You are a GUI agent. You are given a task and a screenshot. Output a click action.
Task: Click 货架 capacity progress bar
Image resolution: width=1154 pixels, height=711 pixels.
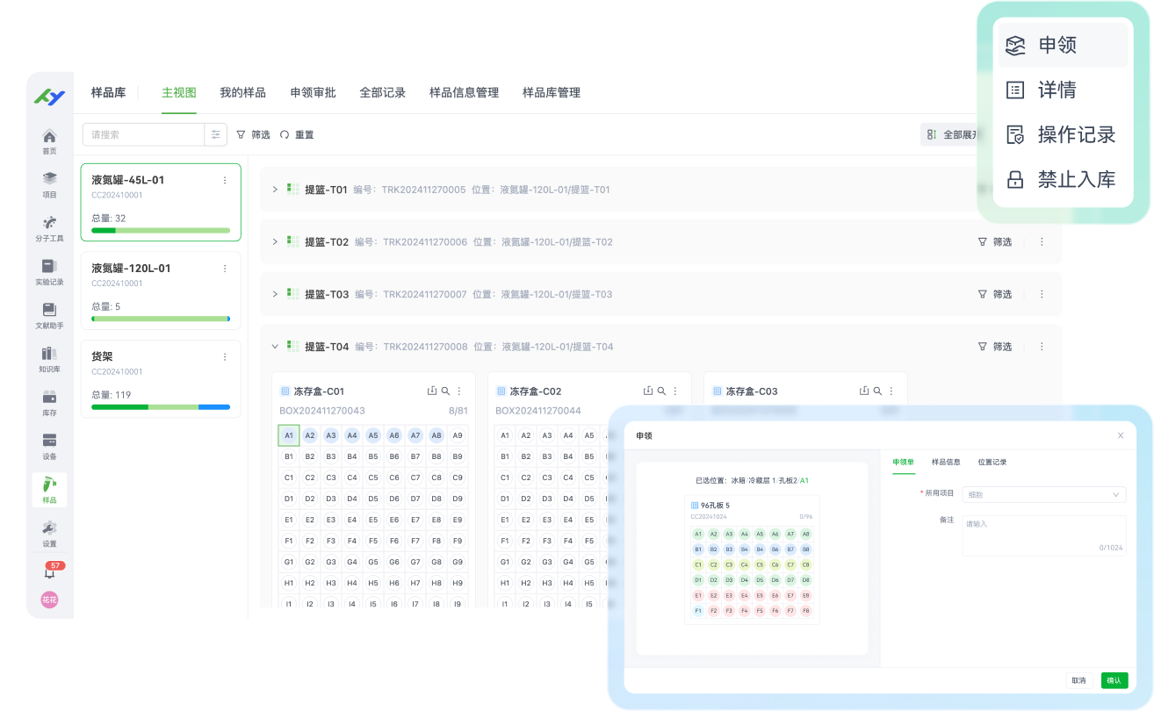[x=161, y=407]
